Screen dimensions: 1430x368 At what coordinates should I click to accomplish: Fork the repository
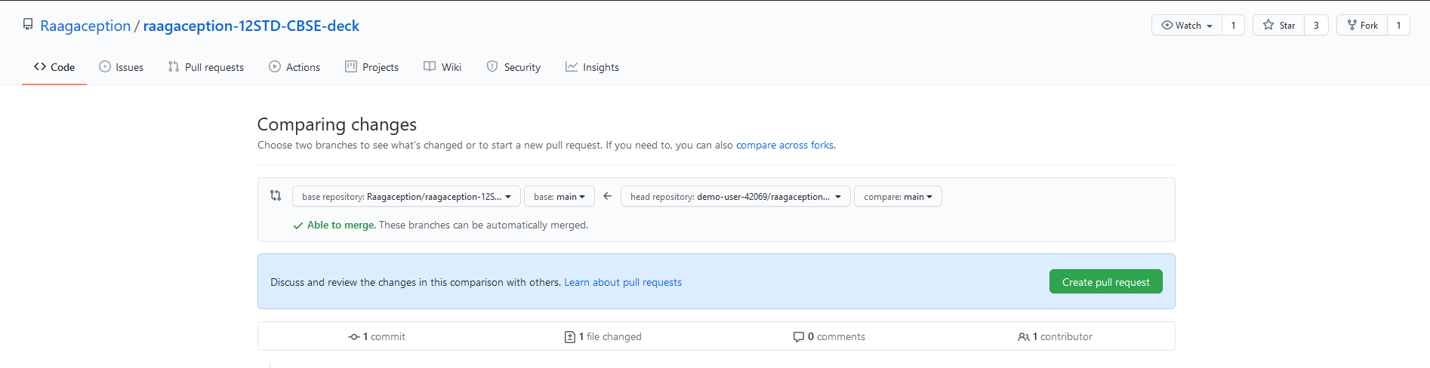(1362, 25)
